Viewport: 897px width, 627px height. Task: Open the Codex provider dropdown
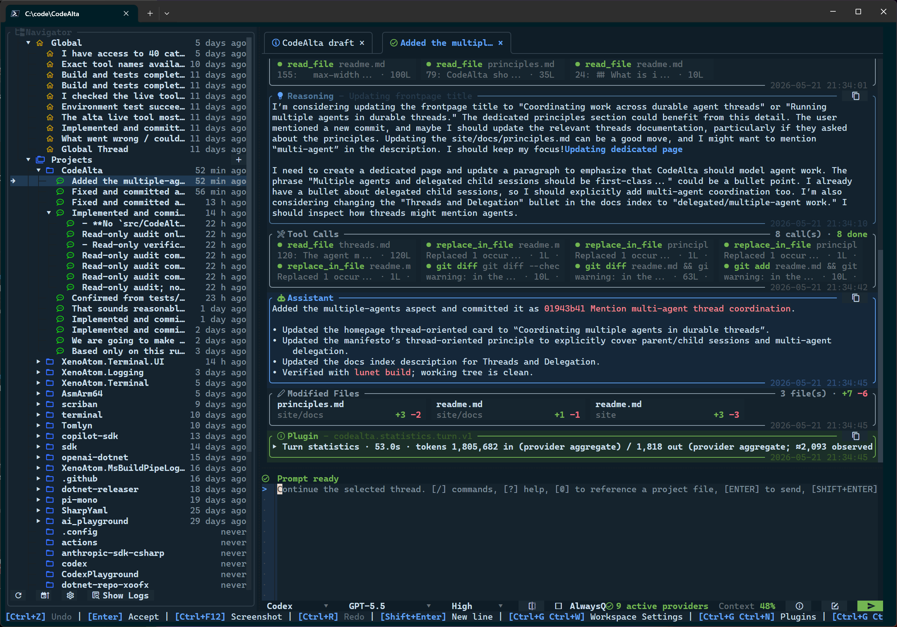(x=298, y=606)
